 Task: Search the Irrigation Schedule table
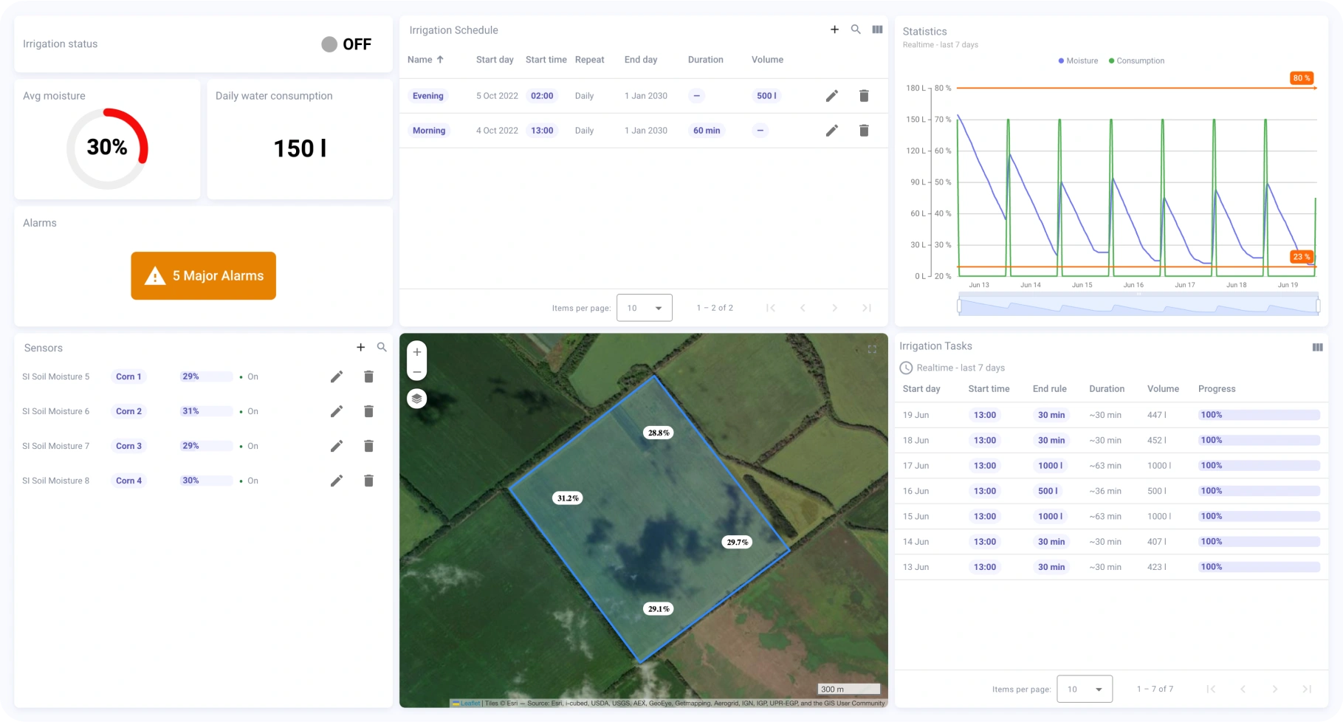pyautogui.click(x=856, y=30)
